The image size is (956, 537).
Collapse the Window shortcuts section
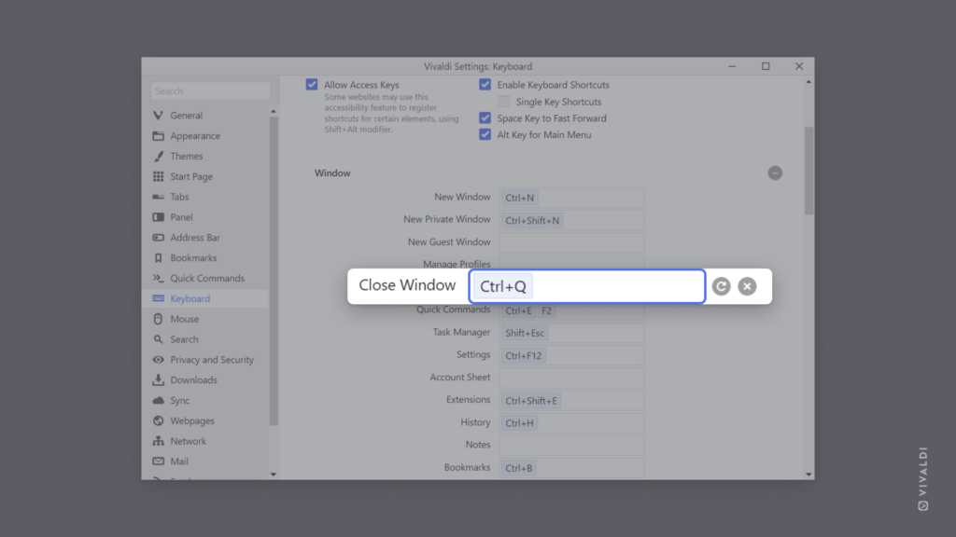point(775,172)
